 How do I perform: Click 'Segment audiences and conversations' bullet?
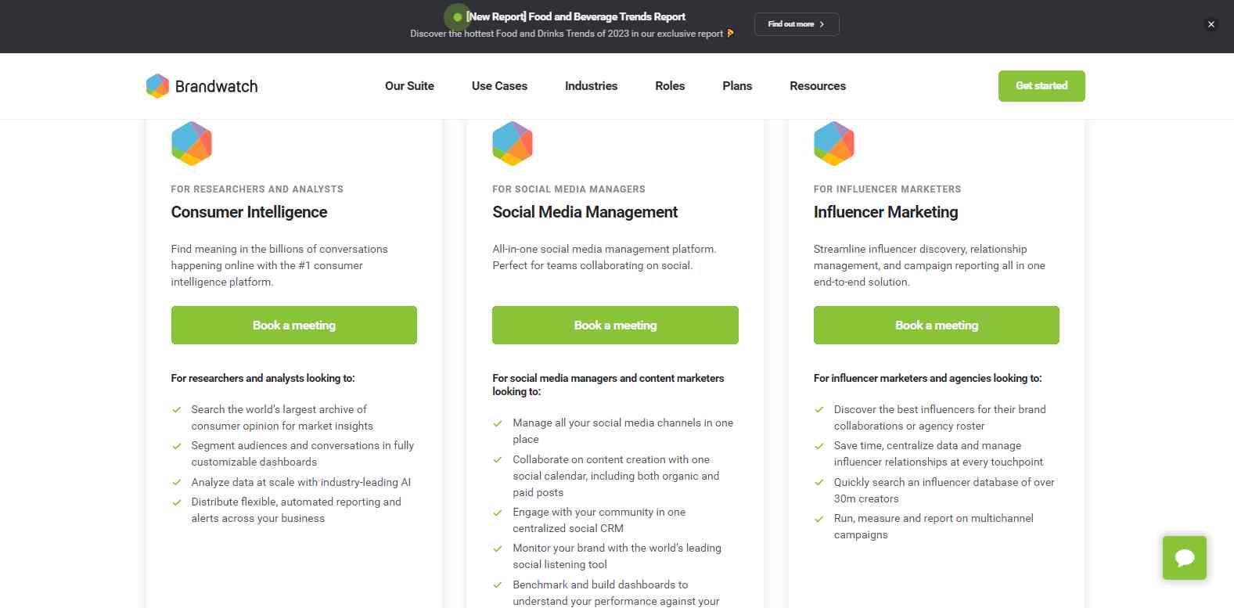click(303, 454)
